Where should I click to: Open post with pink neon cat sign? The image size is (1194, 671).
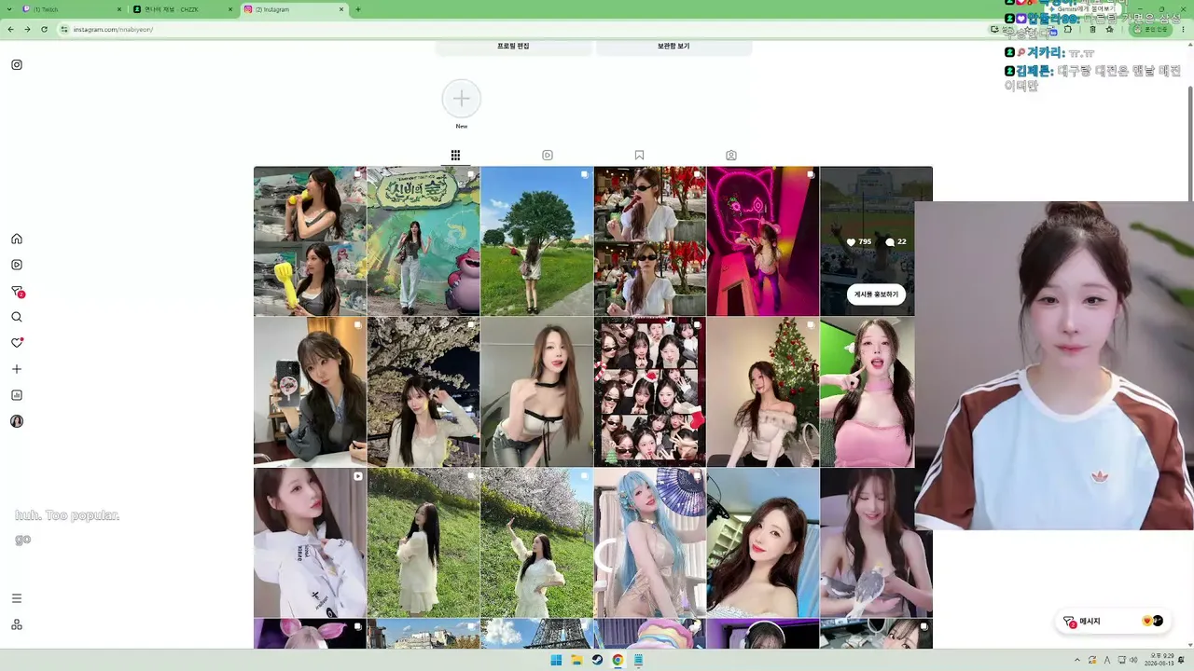(763, 241)
